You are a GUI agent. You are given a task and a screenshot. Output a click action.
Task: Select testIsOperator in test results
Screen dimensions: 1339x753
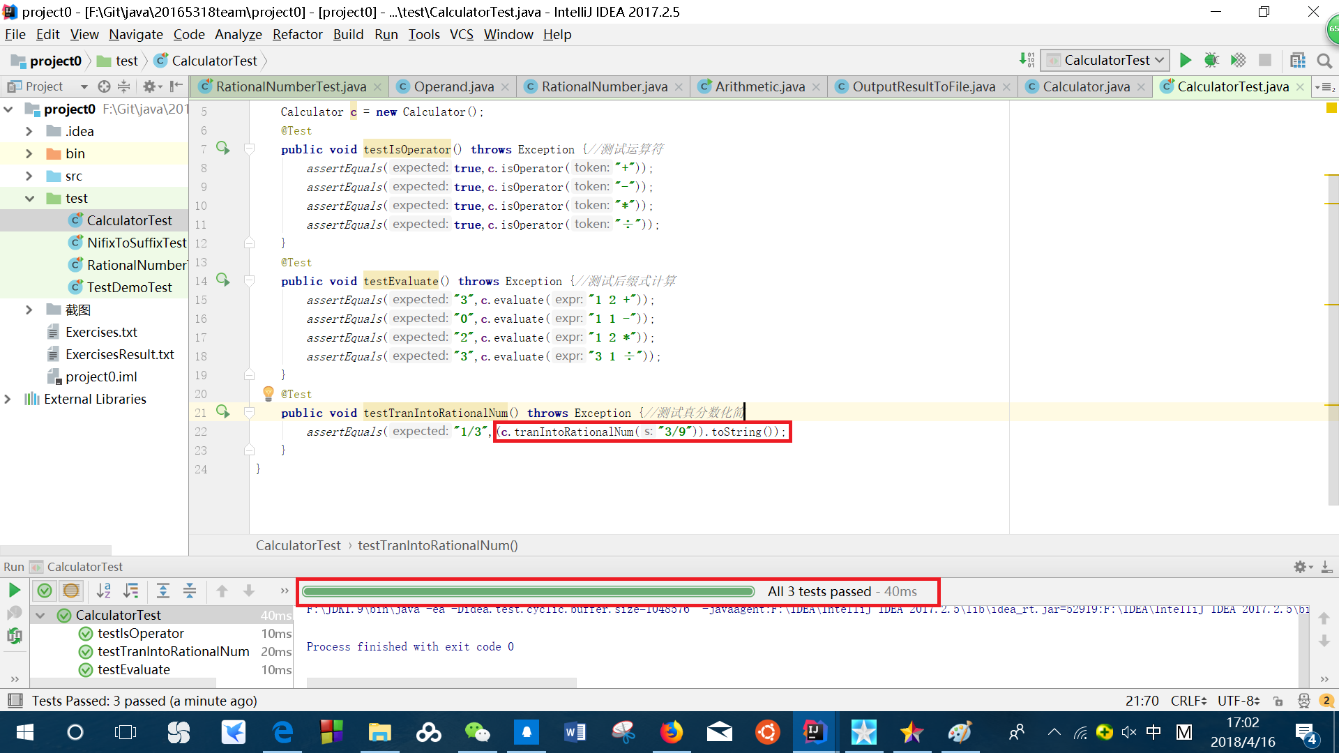(x=140, y=633)
